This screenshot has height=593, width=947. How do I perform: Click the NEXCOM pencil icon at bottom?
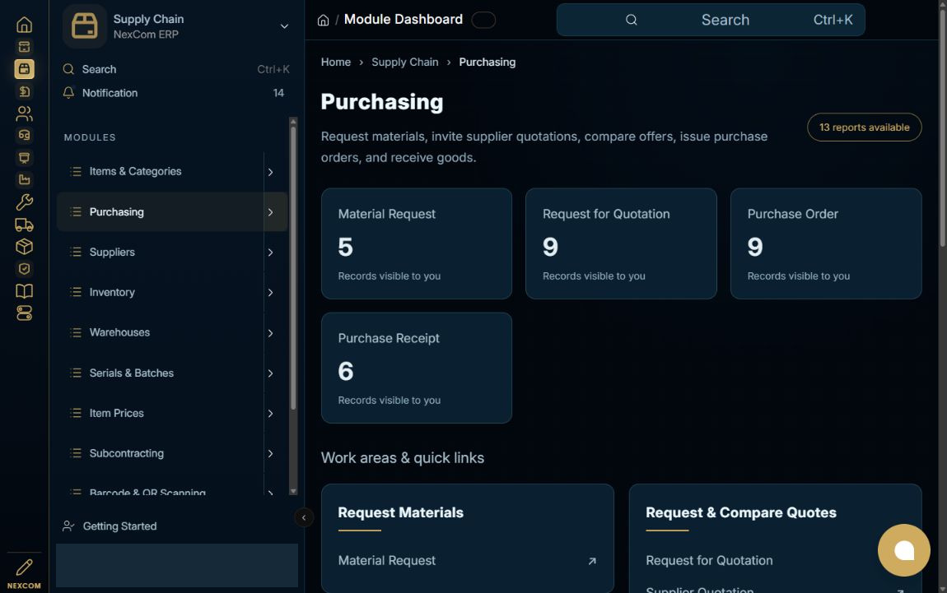(24, 567)
